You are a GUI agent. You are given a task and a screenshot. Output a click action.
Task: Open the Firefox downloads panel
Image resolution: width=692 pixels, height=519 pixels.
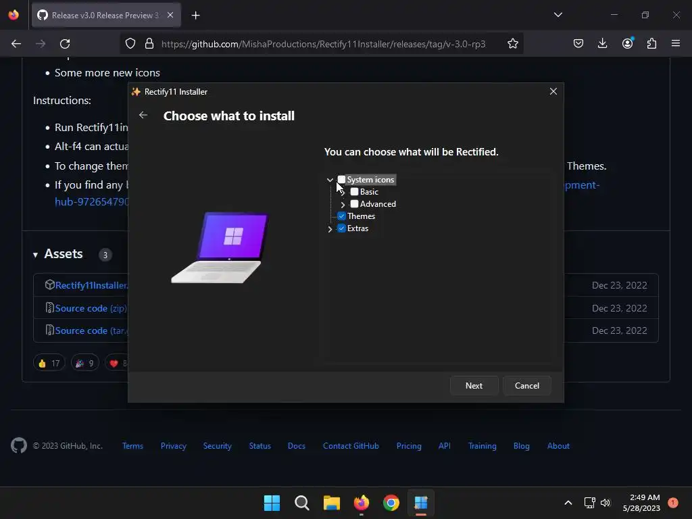[x=602, y=44]
